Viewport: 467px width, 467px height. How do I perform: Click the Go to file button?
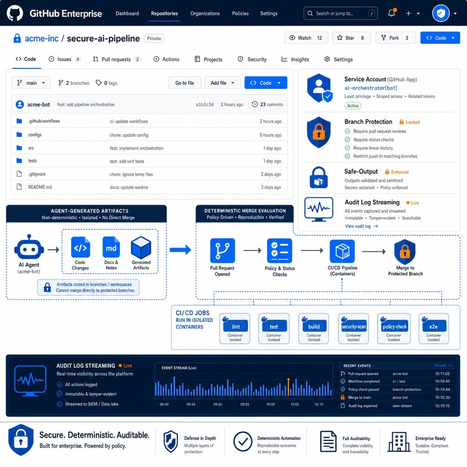185,83
